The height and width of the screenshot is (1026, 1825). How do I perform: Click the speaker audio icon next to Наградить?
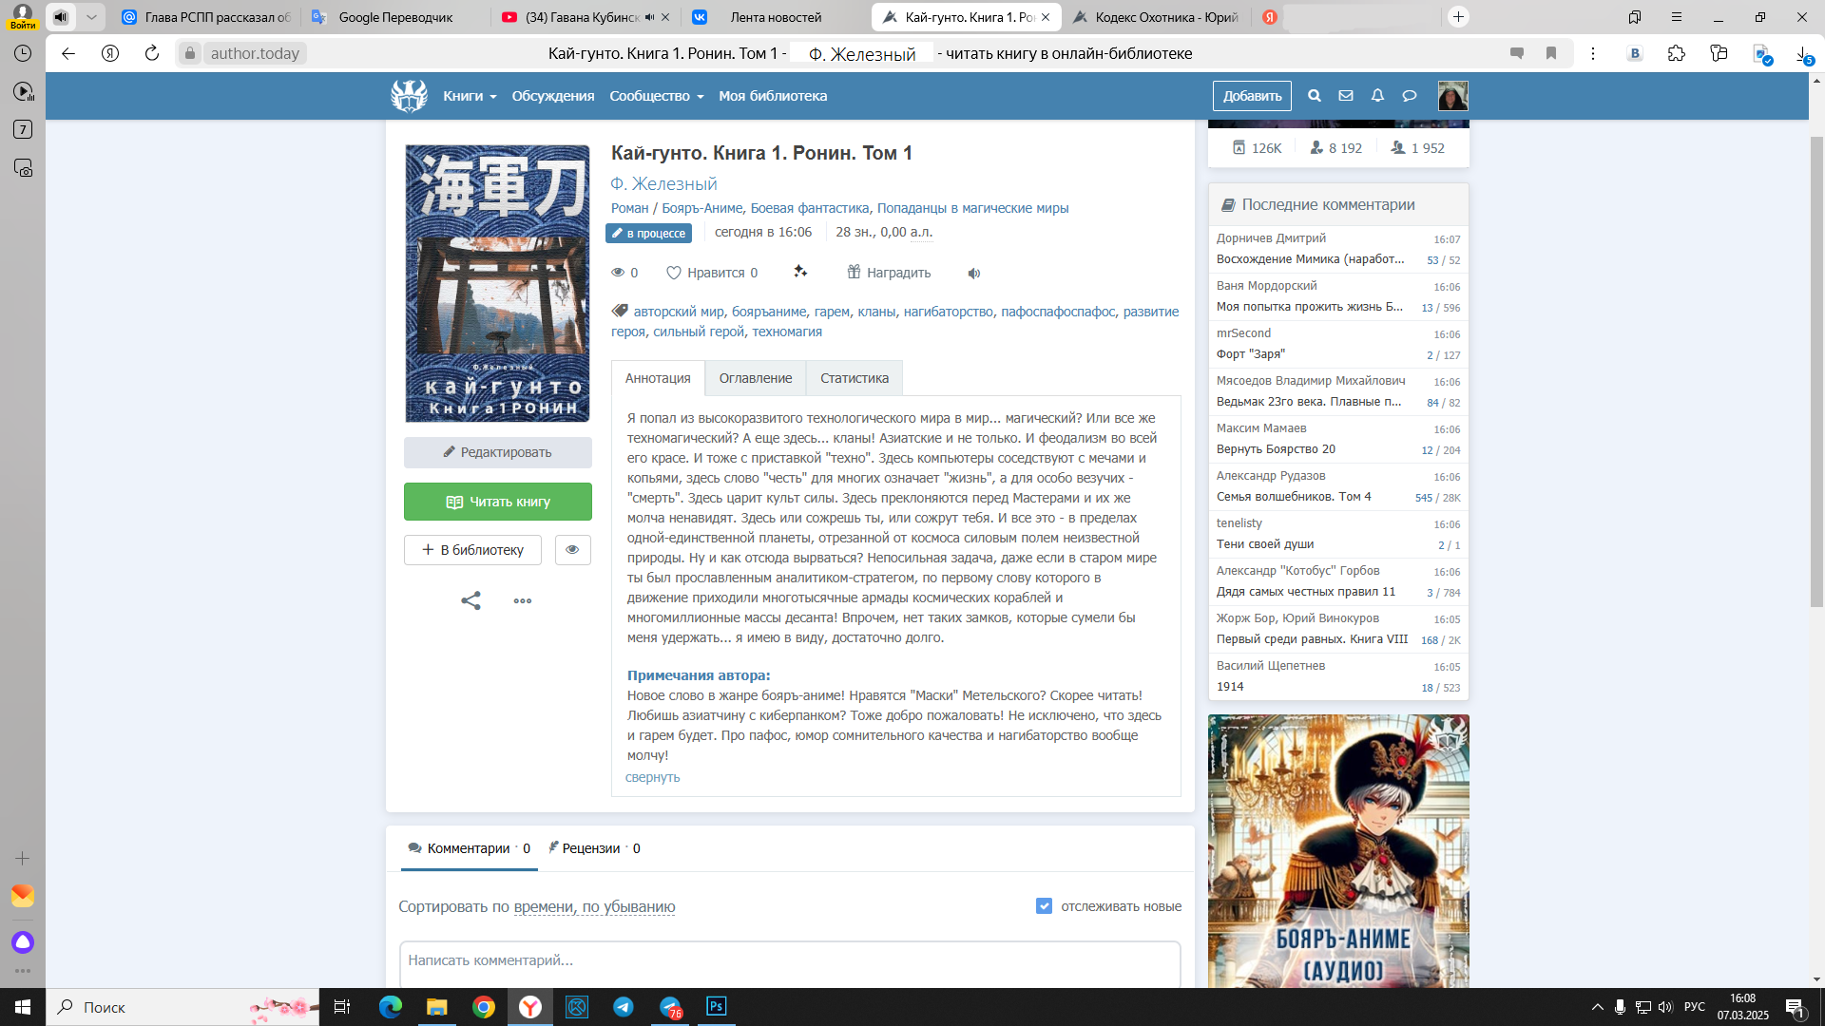(974, 274)
